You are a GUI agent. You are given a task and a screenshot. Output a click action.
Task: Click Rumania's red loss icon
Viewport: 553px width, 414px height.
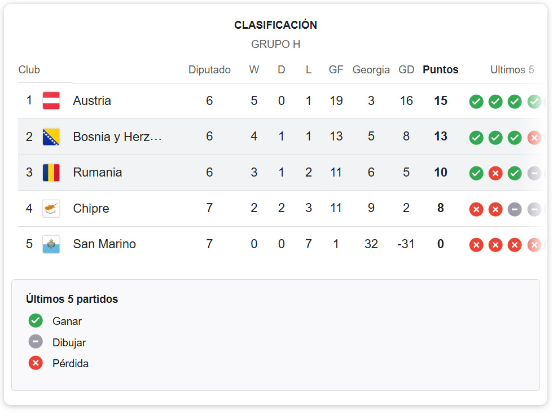(495, 173)
